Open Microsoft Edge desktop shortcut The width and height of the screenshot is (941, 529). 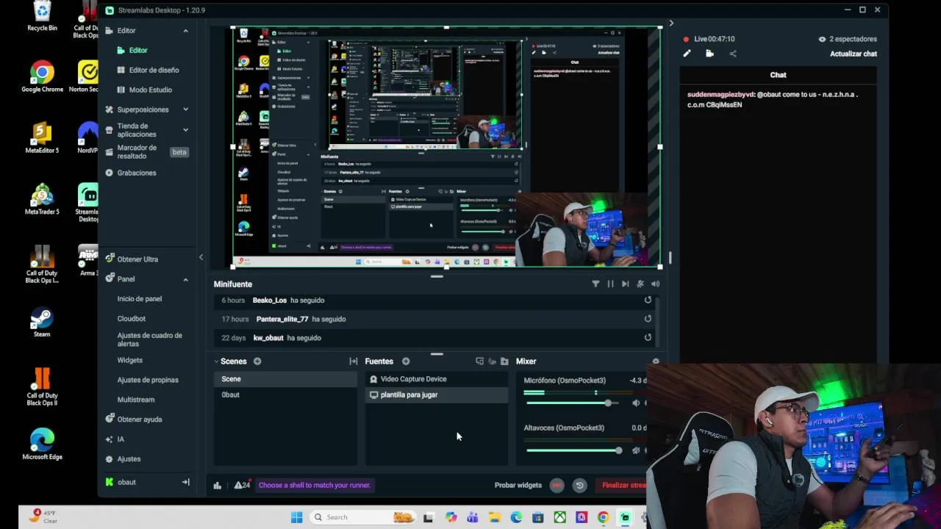tap(42, 445)
